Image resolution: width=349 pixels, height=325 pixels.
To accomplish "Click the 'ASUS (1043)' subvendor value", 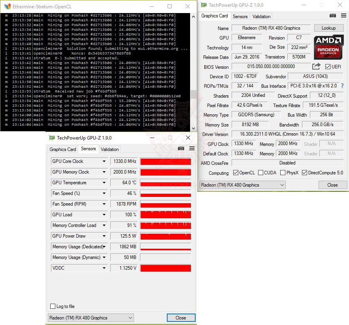I will click(x=315, y=76).
